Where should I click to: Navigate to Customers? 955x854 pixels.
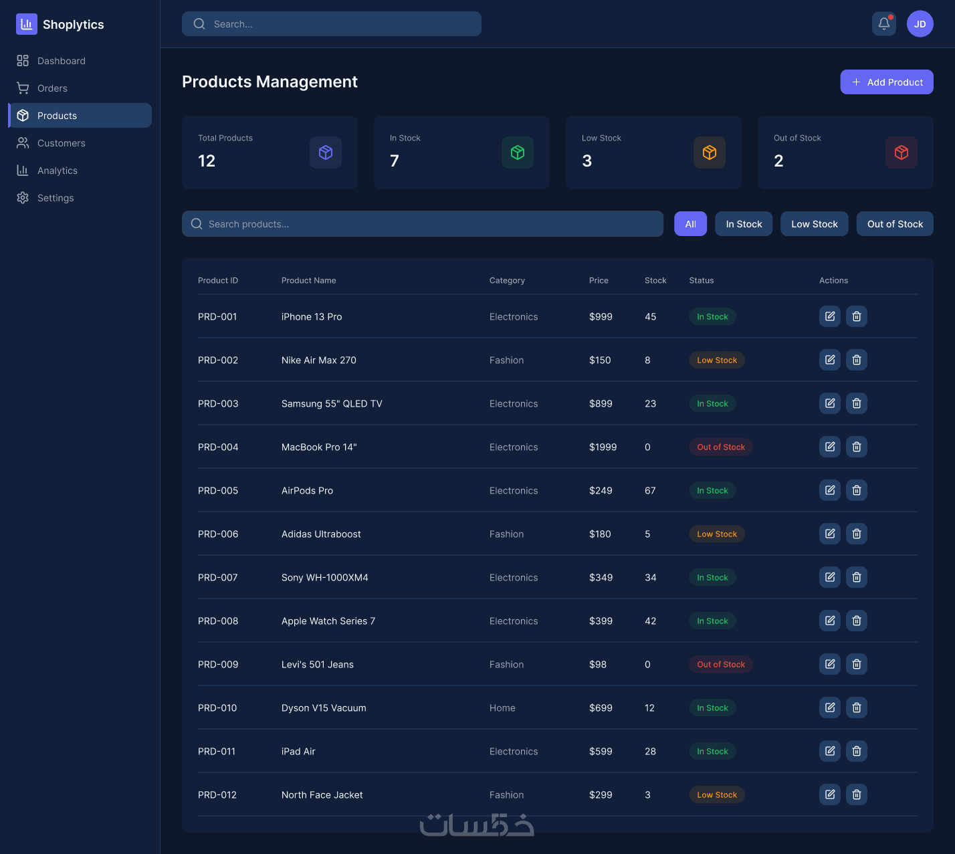[80, 143]
